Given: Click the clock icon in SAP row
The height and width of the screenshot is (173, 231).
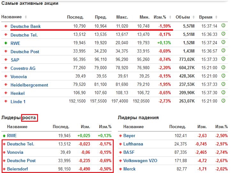Looking at the screenshot, I should click(x=223, y=60).
